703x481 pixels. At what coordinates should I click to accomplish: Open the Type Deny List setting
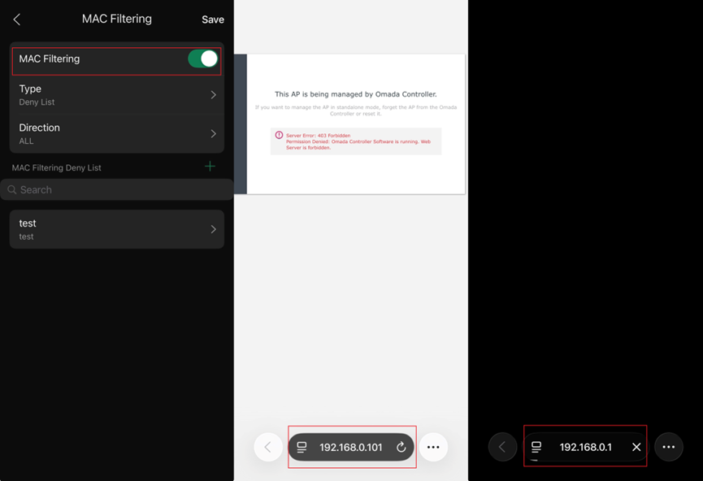116,95
